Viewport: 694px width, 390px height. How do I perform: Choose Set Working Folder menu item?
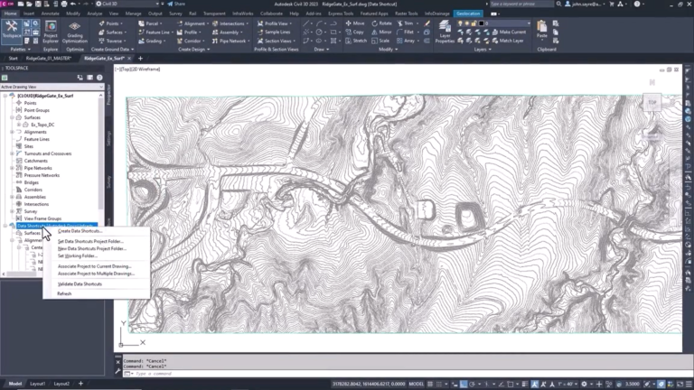(78, 256)
